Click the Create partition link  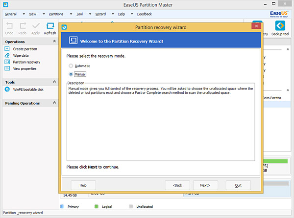coord(25,49)
